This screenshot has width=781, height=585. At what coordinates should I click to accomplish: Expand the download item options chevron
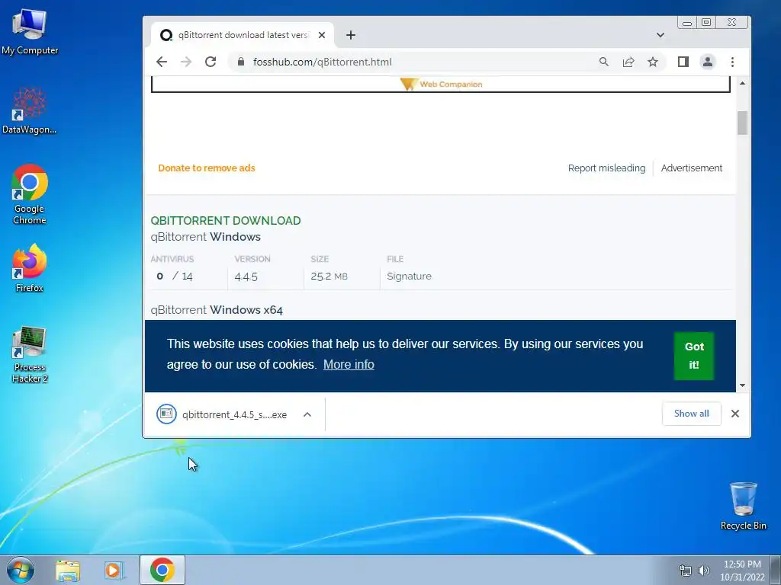point(307,414)
